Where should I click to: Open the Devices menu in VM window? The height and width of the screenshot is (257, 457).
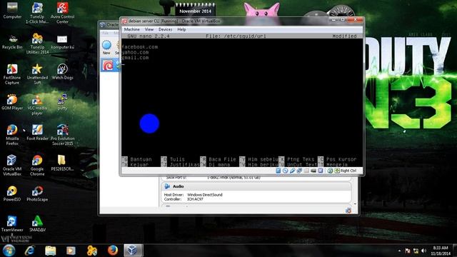click(x=165, y=29)
